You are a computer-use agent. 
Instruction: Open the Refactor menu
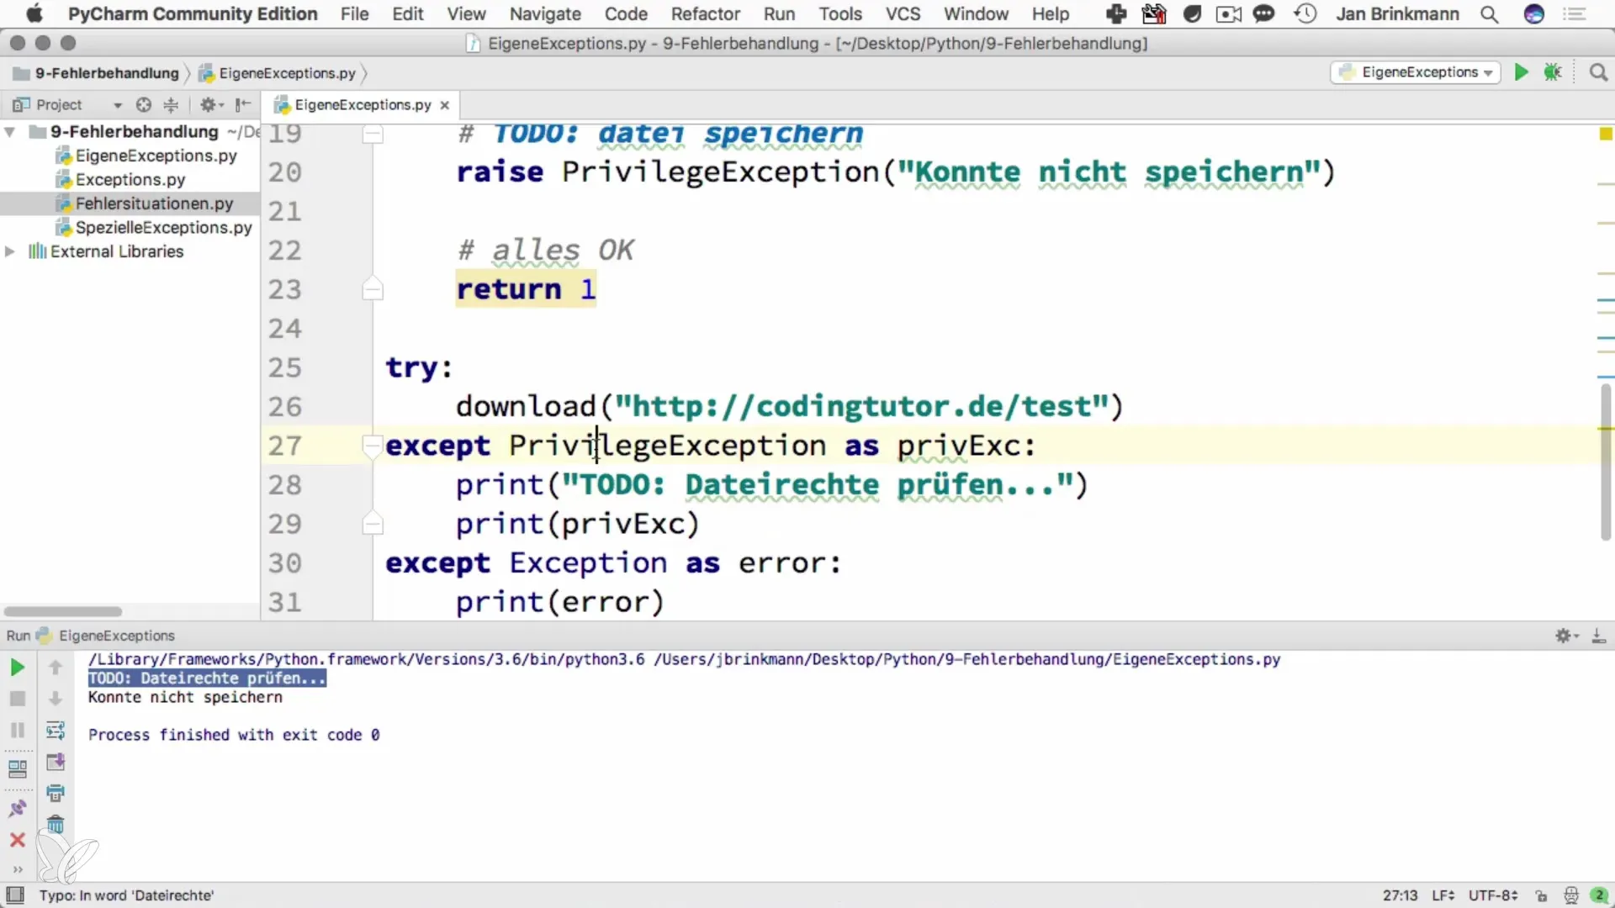coord(705,14)
